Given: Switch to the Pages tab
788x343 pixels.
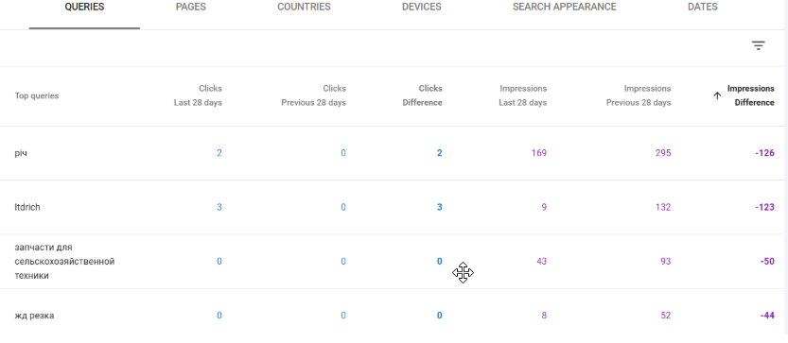Looking at the screenshot, I should click(x=190, y=7).
